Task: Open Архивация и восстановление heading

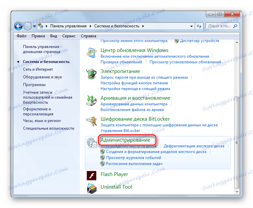Action: coord(135,98)
